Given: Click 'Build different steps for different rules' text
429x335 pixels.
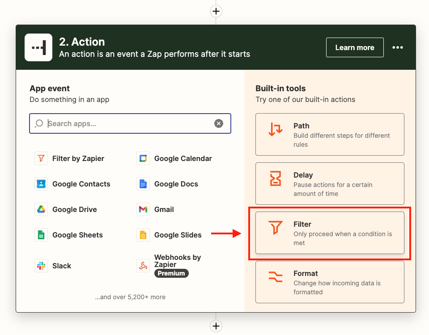Looking at the screenshot, I should pos(342,140).
